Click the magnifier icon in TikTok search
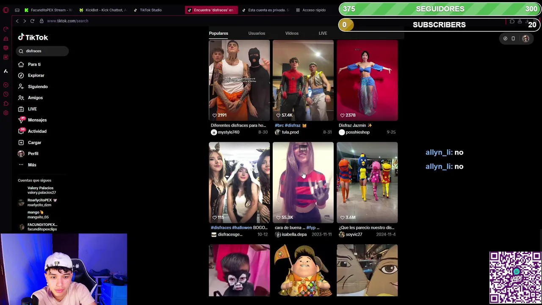This screenshot has width=542, height=305. point(21,51)
